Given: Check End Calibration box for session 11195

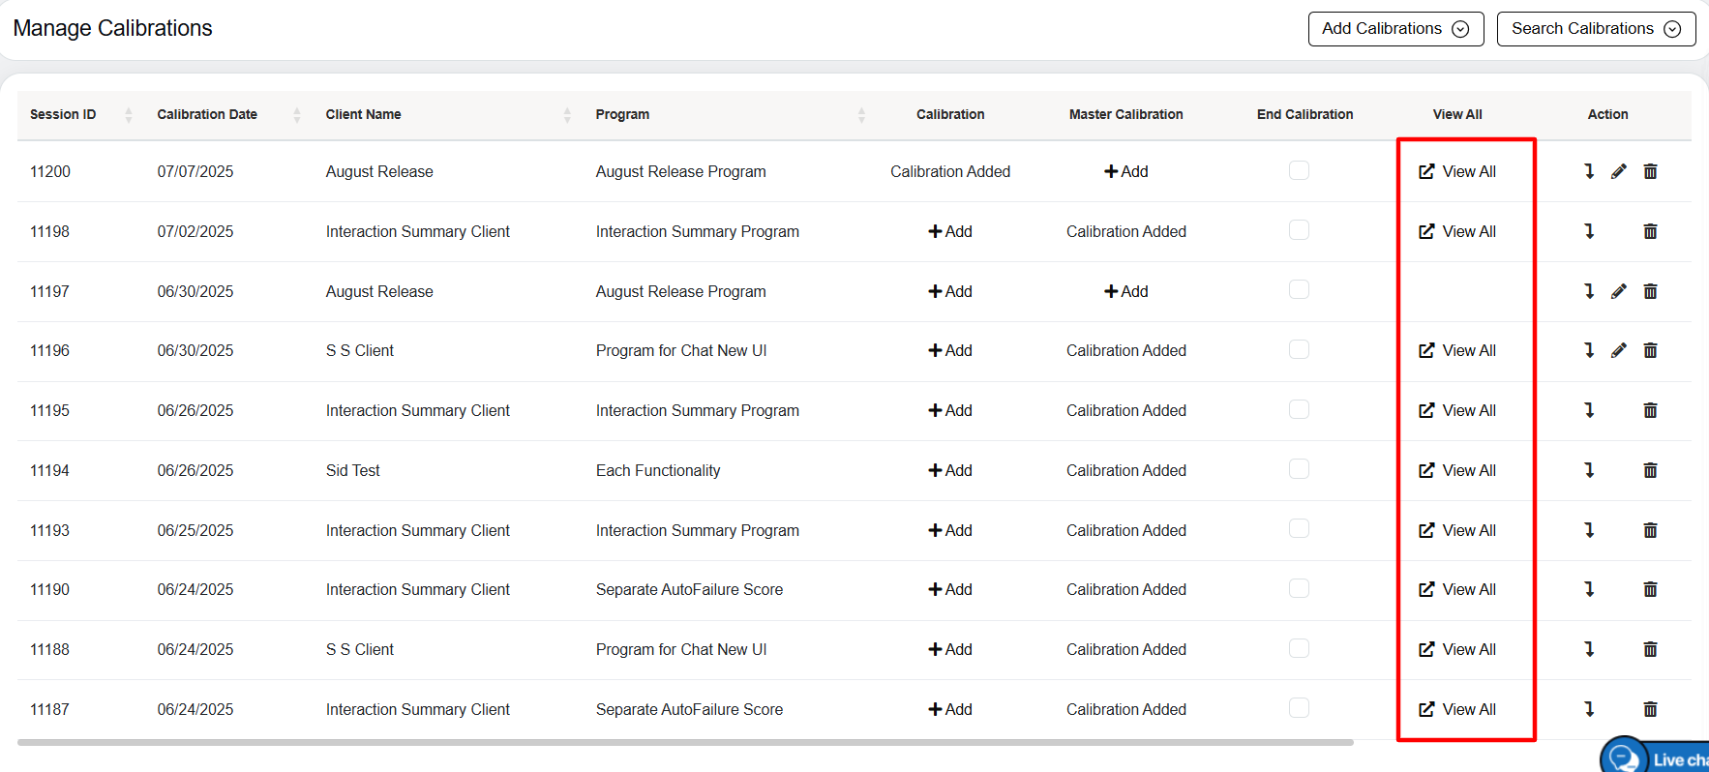Looking at the screenshot, I should (x=1299, y=409).
